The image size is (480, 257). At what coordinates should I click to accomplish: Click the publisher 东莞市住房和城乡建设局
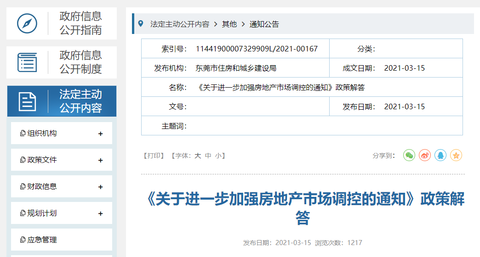pyautogui.click(x=236, y=68)
